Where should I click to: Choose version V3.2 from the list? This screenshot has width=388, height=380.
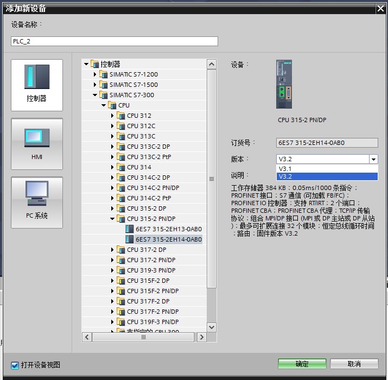pyautogui.click(x=327, y=176)
